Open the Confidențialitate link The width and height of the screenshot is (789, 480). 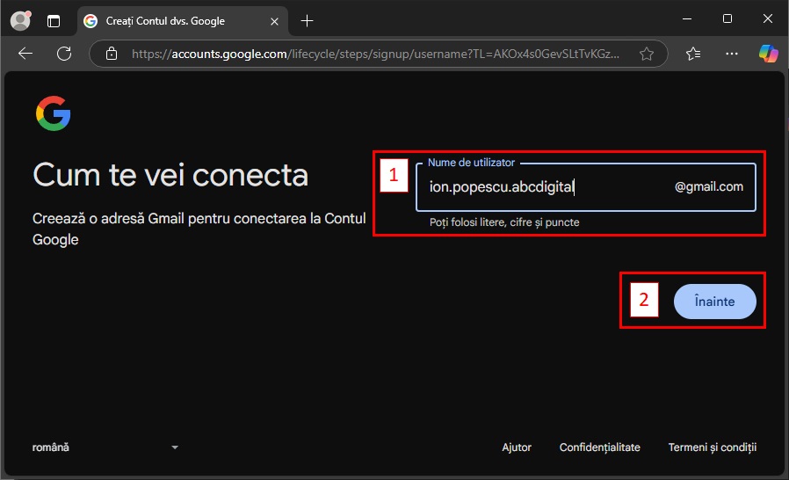[599, 447]
